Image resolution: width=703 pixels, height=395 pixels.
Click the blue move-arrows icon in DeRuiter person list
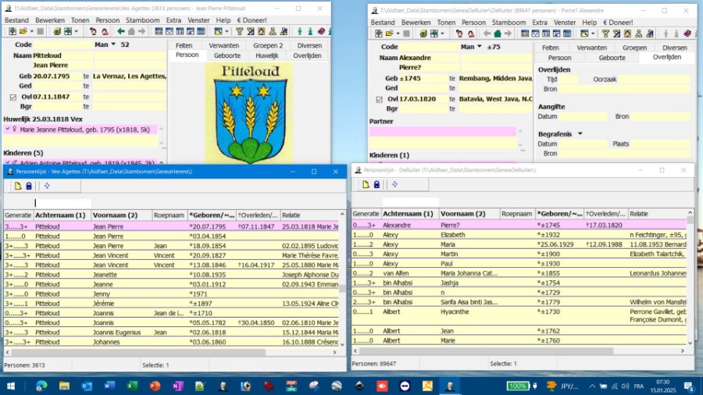pos(396,185)
